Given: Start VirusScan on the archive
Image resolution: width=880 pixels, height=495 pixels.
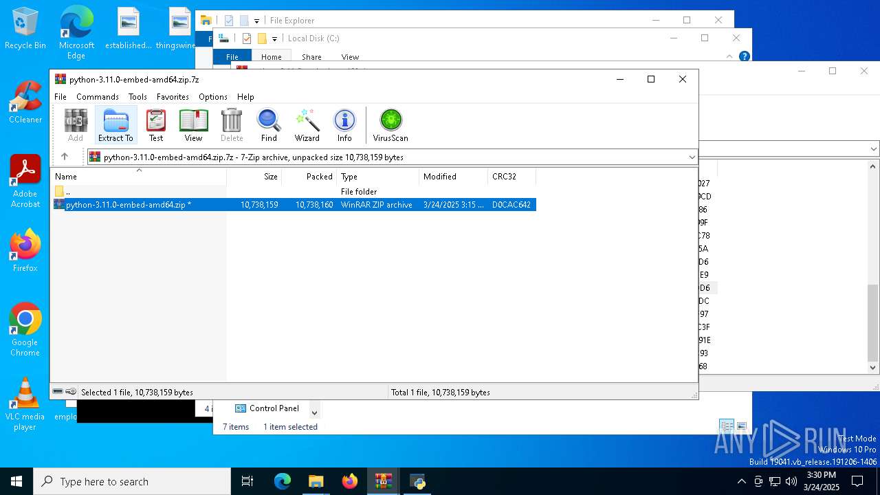Looking at the screenshot, I should coord(390,125).
